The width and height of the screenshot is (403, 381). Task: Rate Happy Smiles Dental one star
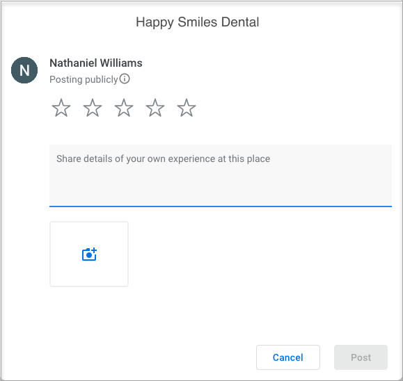61,108
